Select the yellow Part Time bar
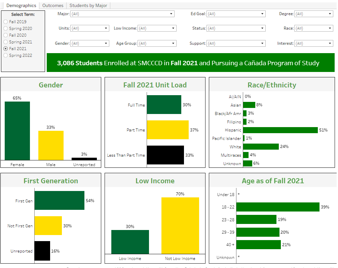 168,130
